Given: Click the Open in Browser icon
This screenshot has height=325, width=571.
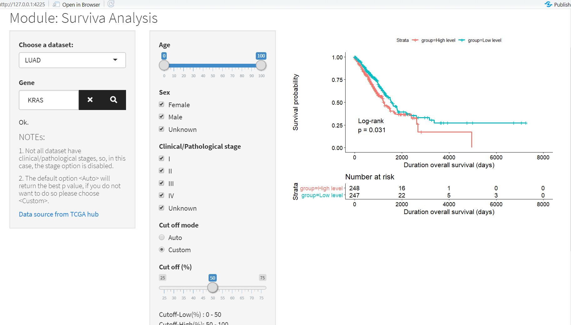Looking at the screenshot, I should pyautogui.click(x=56, y=4).
